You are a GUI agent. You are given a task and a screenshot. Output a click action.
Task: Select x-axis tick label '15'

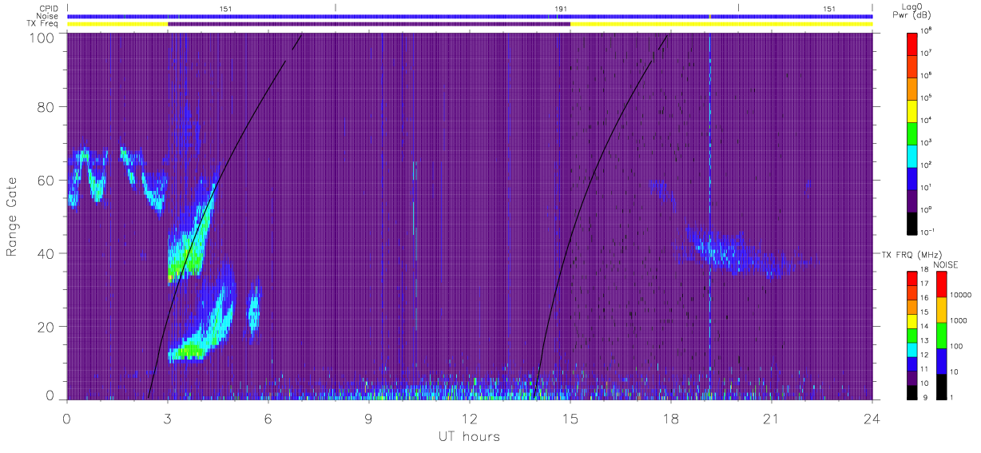570,419
